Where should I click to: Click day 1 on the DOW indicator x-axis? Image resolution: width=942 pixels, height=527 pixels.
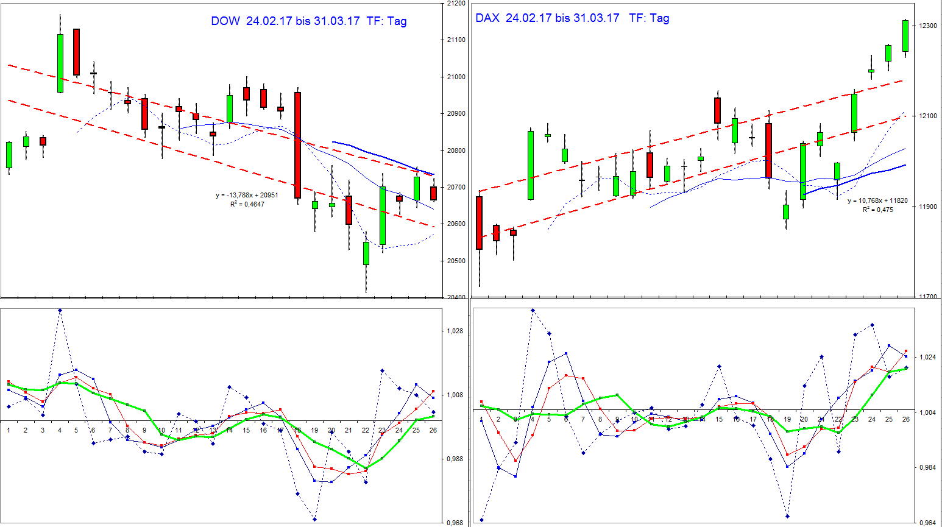click(x=9, y=430)
